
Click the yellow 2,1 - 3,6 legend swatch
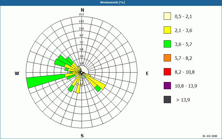pos(167,30)
